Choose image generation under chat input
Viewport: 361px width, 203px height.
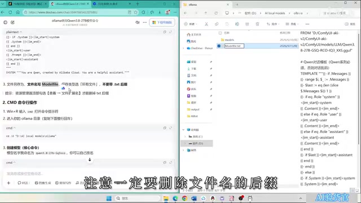point(43,183)
